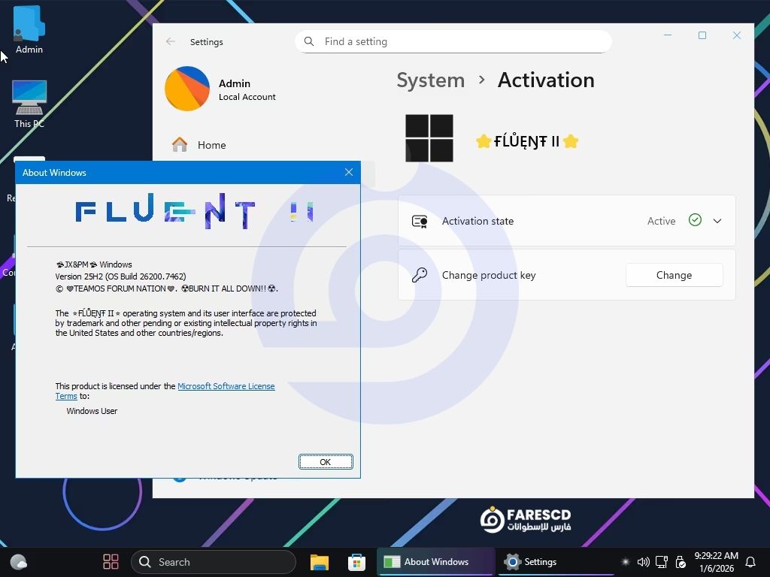Click the Change product key button

pyautogui.click(x=674, y=275)
